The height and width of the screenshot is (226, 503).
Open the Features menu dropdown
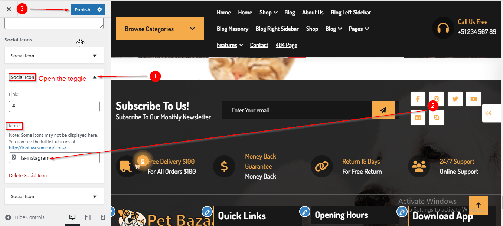coord(230,45)
